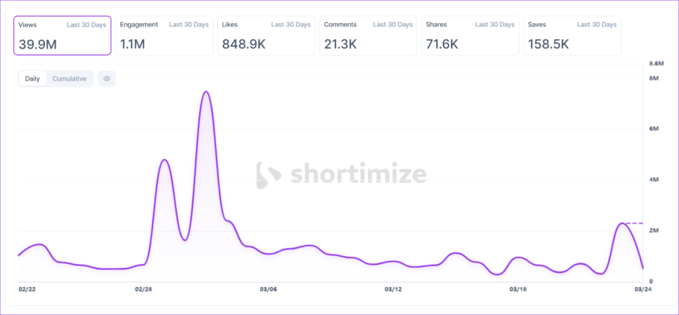Click Last 30 Days on Engagement card
This screenshot has width=679, height=315.
(x=188, y=25)
